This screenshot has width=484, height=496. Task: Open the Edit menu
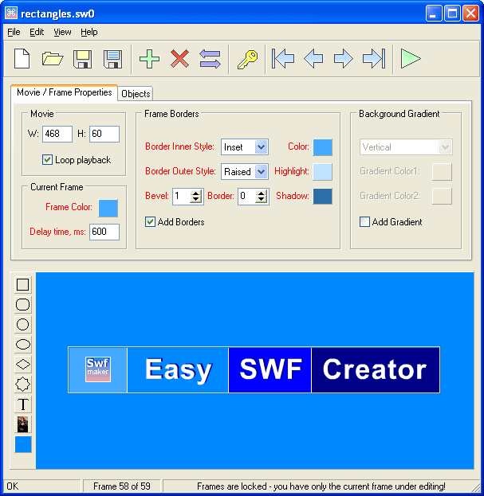coord(37,32)
